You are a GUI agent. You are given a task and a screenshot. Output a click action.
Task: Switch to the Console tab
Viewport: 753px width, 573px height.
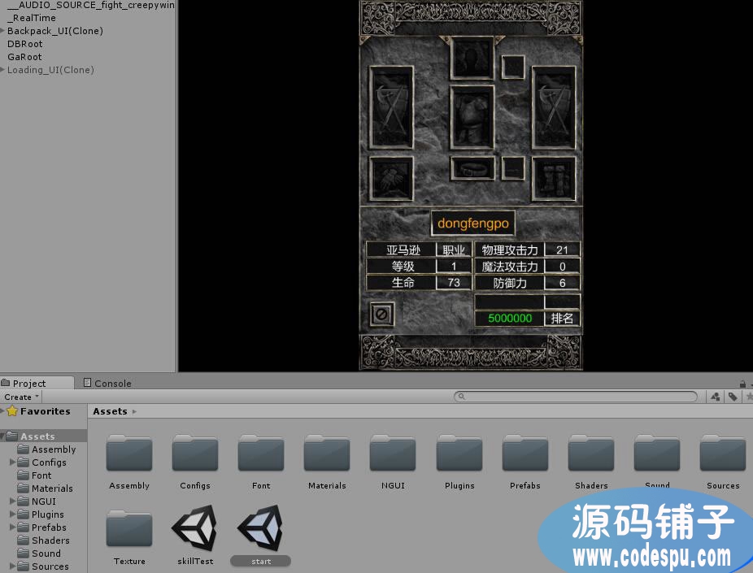(x=107, y=383)
